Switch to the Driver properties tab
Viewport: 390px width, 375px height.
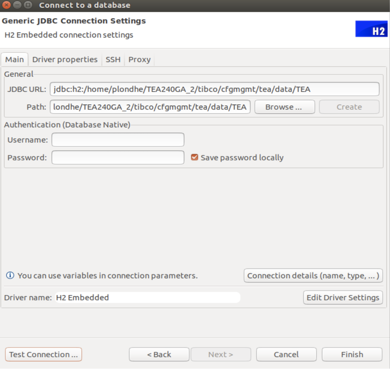tap(65, 59)
